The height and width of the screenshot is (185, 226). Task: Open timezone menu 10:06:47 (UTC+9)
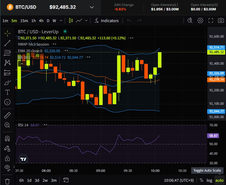coord(179,180)
